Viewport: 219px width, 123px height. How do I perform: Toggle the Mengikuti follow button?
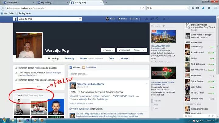[125, 50]
